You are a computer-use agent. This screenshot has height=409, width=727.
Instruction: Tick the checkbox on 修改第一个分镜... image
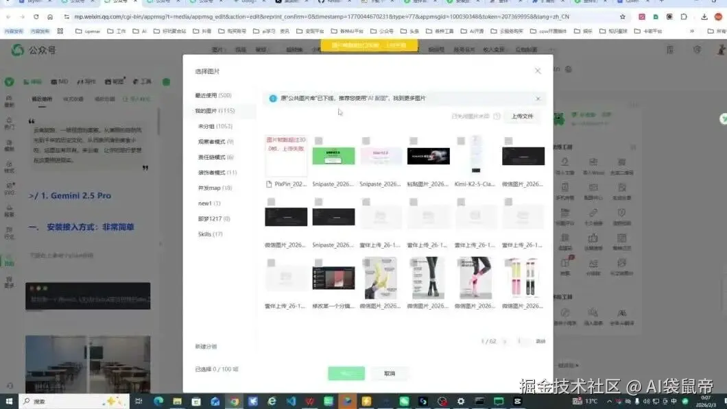click(x=318, y=263)
